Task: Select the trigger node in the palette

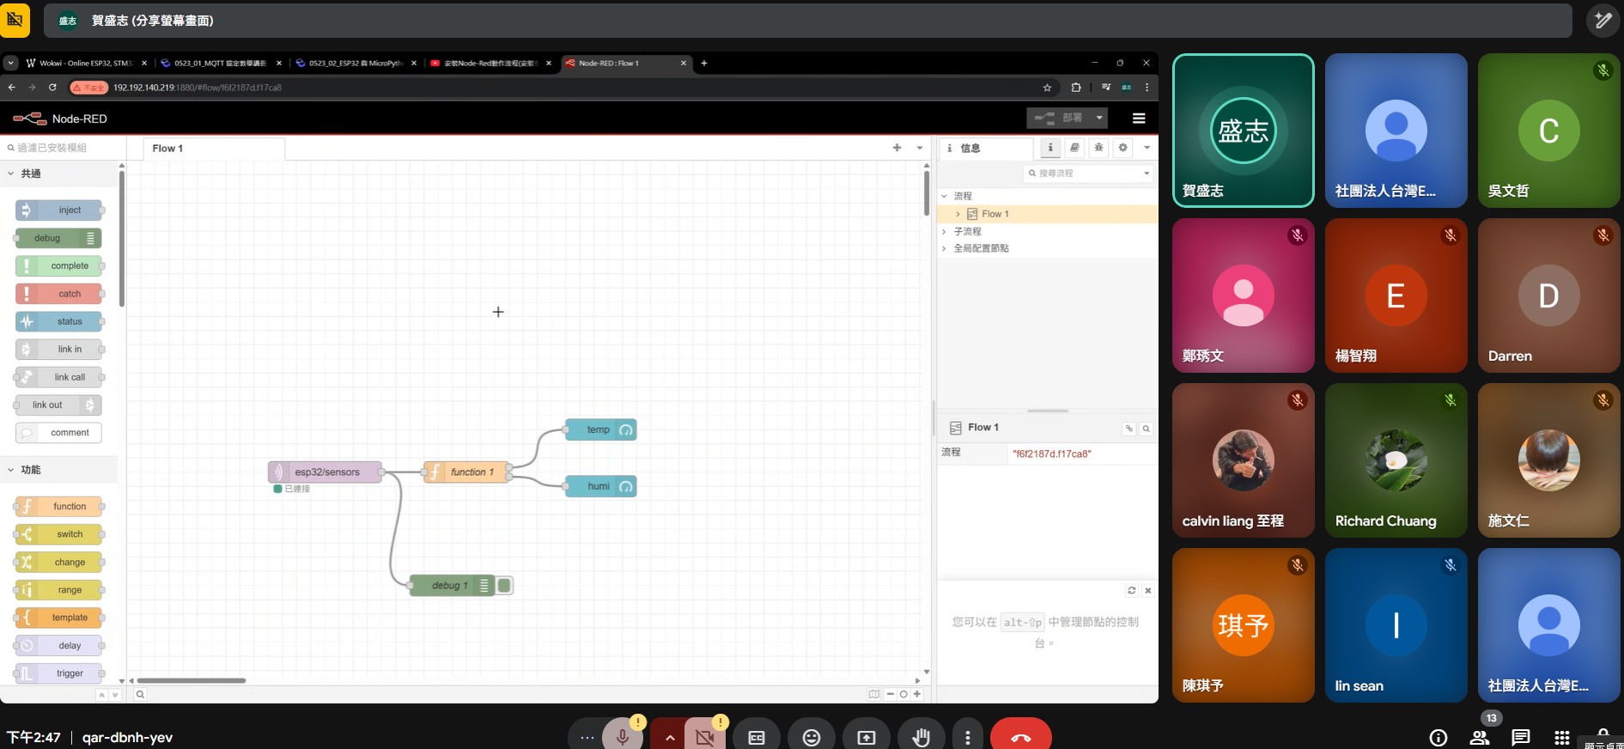Action: [58, 673]
